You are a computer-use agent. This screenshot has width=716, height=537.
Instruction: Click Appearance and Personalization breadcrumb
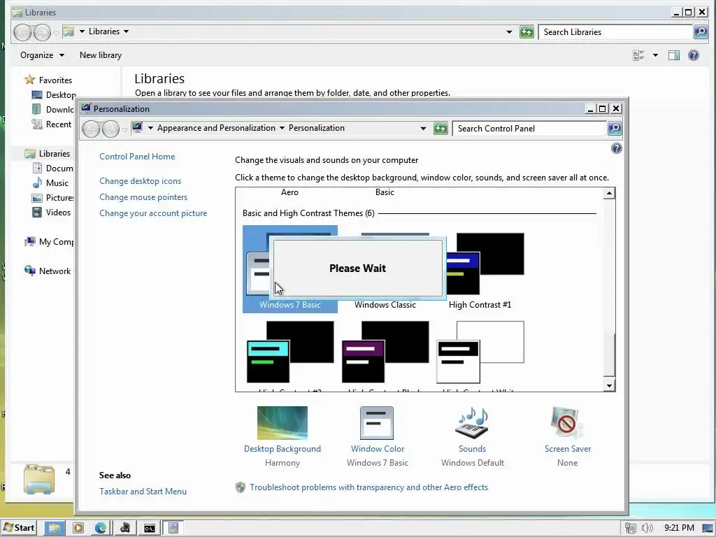pos(216,128)
